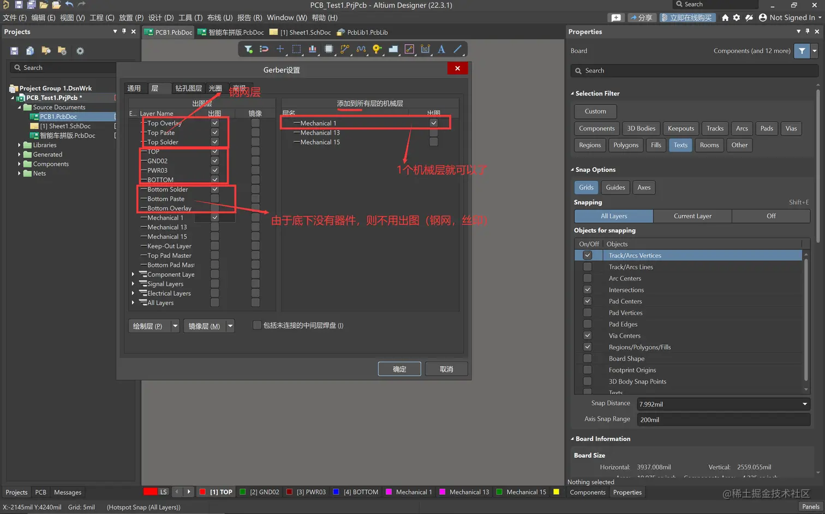Uncheck plot for Top Overlay layer
Screen dimensions: 825x514
[215, 123]
